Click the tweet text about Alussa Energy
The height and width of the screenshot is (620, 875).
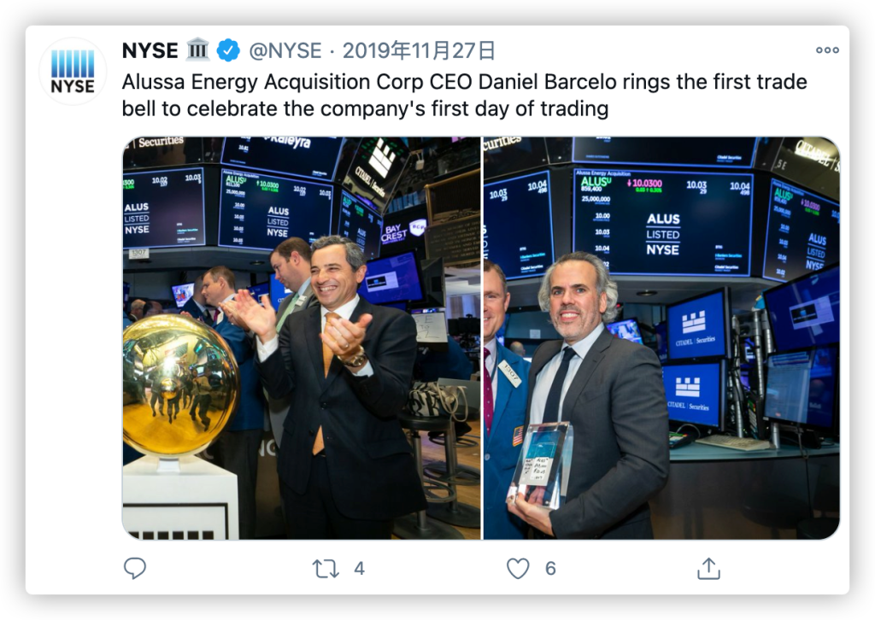464,83
